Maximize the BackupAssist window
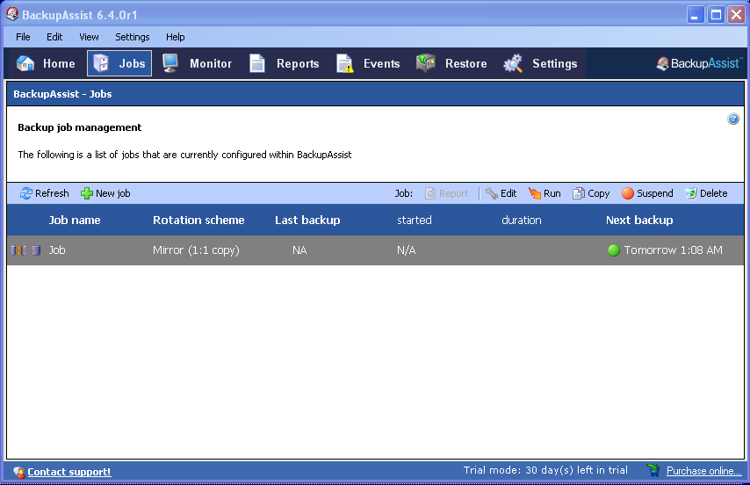This screenshot has height=485, width=750. [716, 15]
